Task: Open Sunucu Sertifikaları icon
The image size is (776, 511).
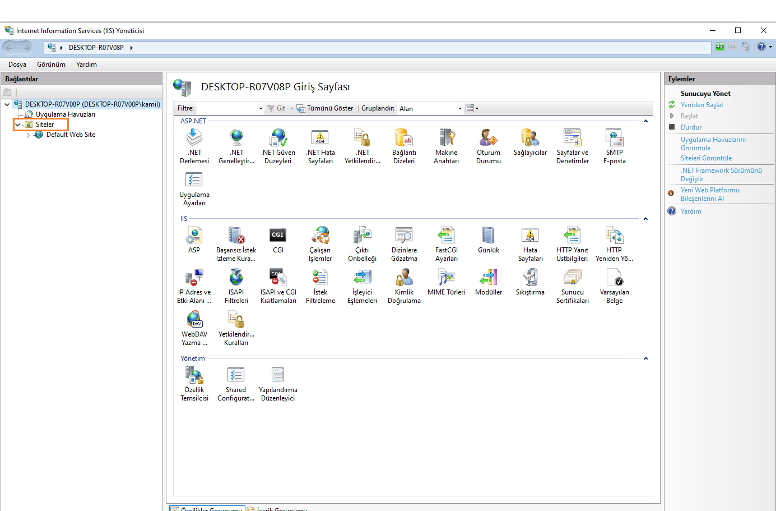Action: tap(573, 277)
